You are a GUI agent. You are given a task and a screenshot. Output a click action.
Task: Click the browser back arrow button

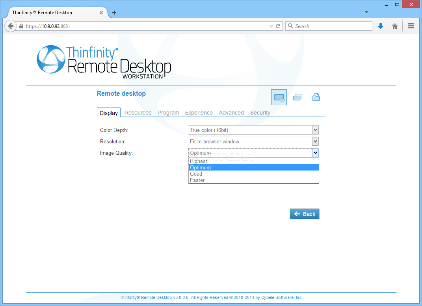coord(11,26)
